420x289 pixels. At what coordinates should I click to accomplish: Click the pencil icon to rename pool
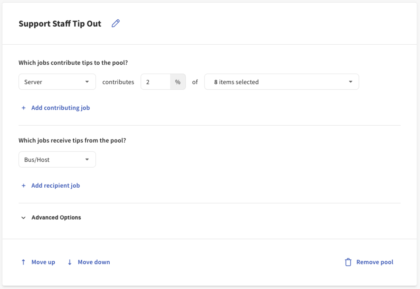click(115, 24)
